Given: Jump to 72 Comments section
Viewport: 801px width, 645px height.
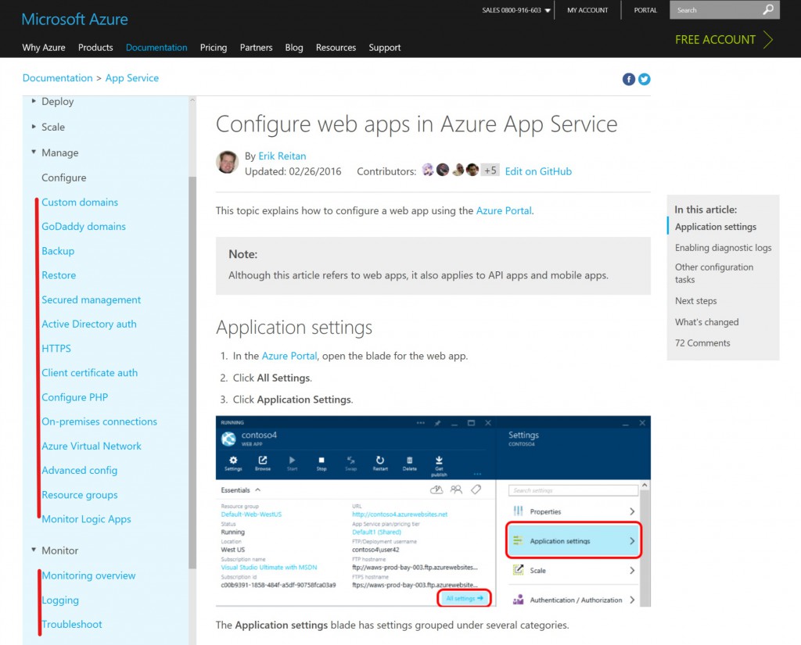Looking at the screenshot, I should (x=702, y=343).
